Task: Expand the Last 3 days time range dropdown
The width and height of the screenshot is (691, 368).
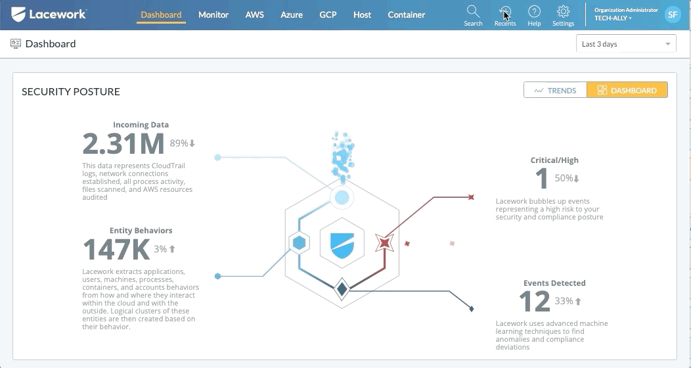Action: (x=625, y=44)
